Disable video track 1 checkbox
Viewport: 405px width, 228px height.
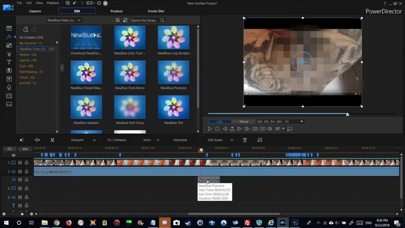20,163
